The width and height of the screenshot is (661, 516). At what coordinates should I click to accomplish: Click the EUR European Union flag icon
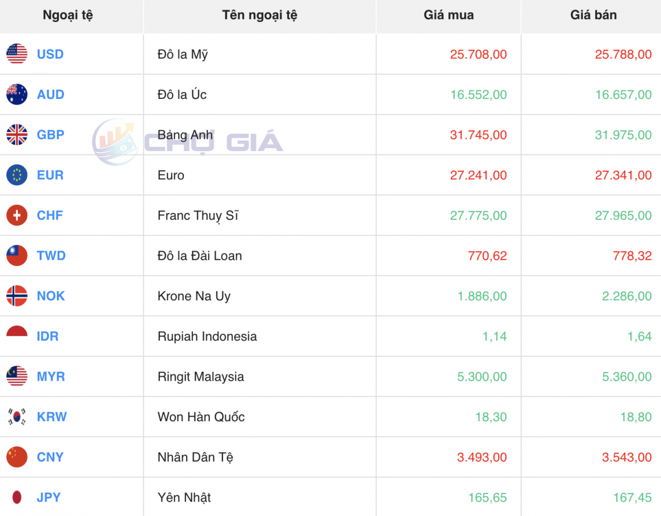click(17, 175)
